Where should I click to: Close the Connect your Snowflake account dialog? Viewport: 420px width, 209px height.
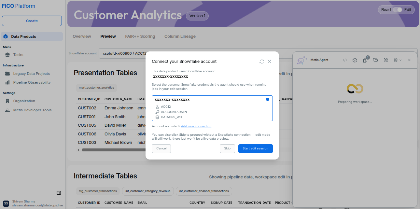pos(269,62)
